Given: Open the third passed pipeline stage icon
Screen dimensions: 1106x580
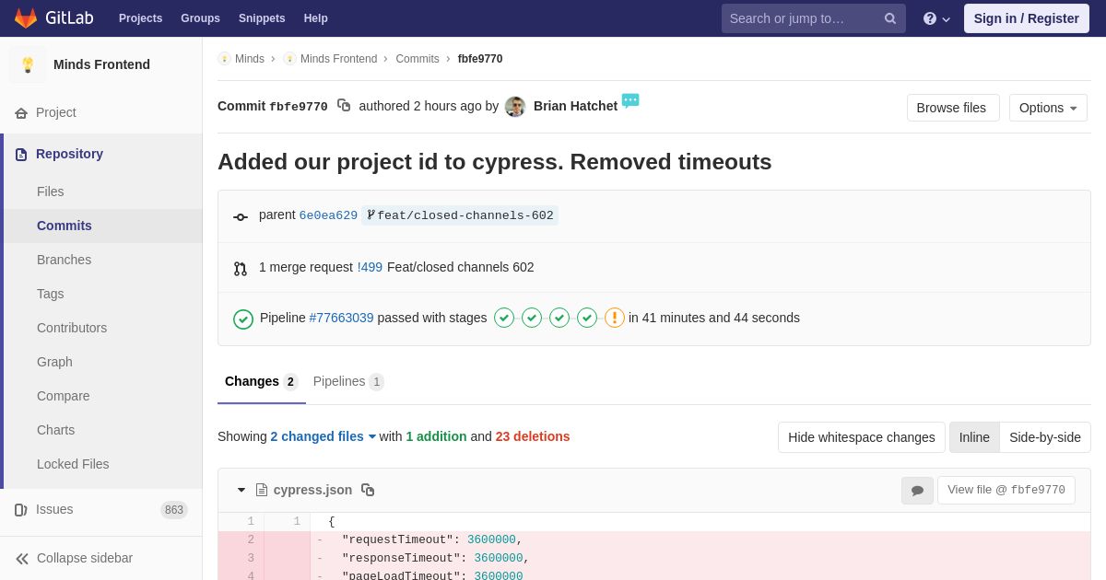Looking at the screenshot, I should tap(559, 318).
